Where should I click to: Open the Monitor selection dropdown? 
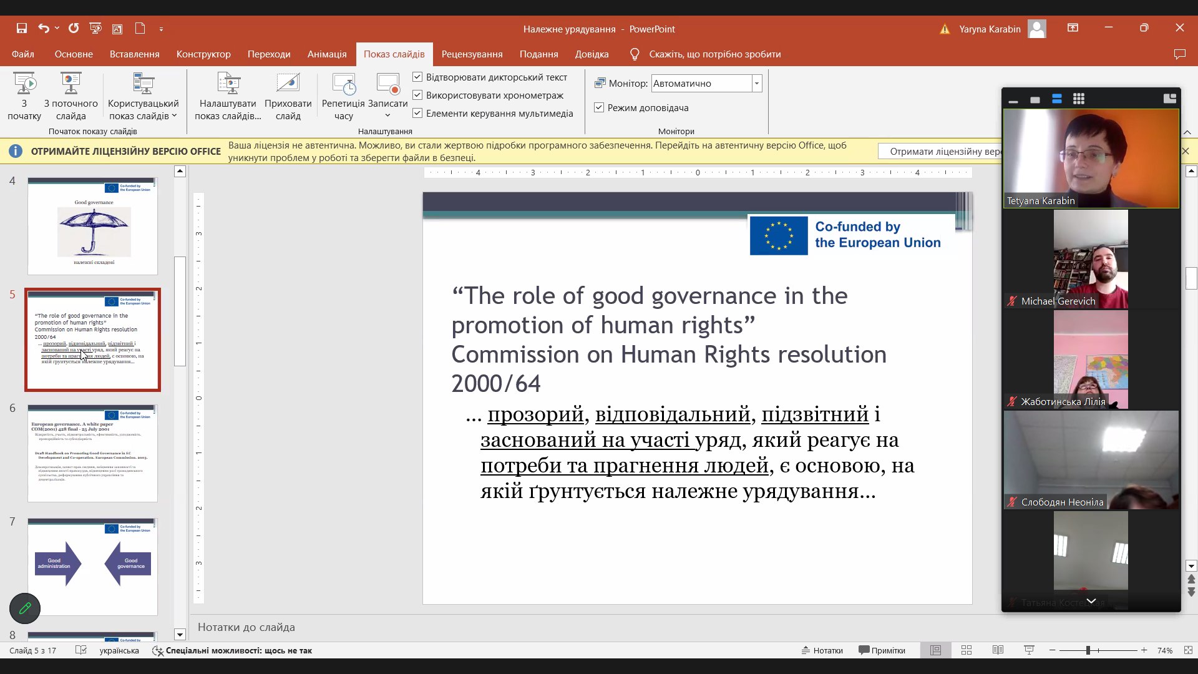tap(757, 83)
